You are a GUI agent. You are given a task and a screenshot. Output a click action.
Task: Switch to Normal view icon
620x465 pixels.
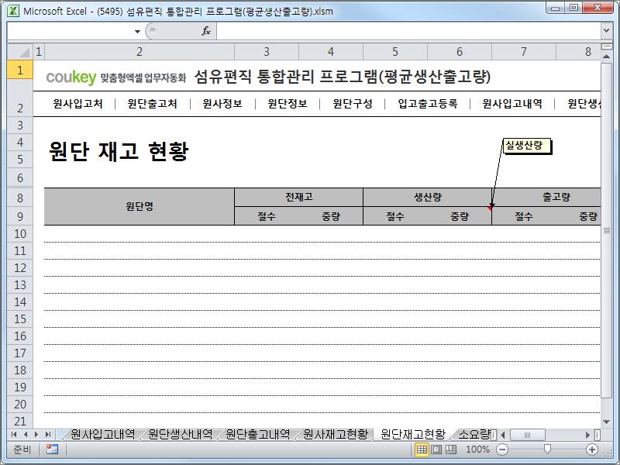pyautogui.click(x=422, y=449)
